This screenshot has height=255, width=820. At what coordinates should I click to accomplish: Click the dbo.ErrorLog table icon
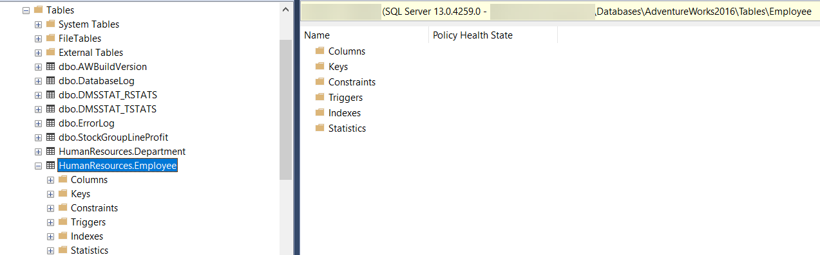(x=50, y=123)
